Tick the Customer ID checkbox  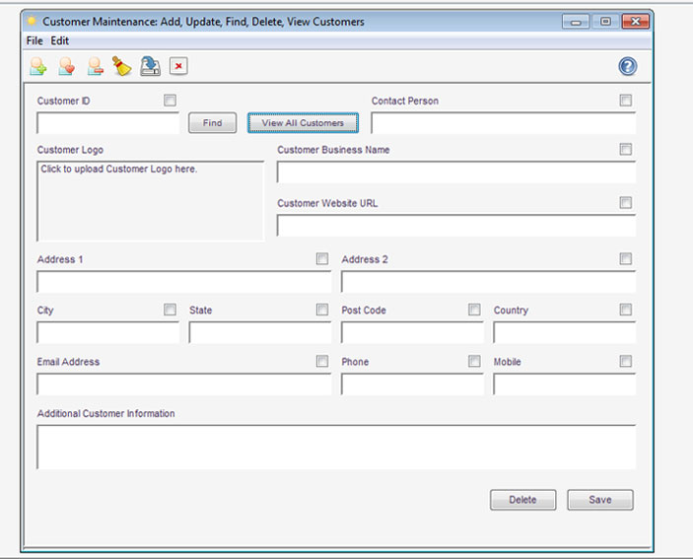[171, 101]
